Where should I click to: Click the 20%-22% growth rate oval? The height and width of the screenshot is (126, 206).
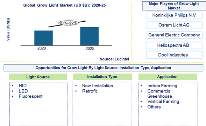pyautogui.click(x=68, y=23)
